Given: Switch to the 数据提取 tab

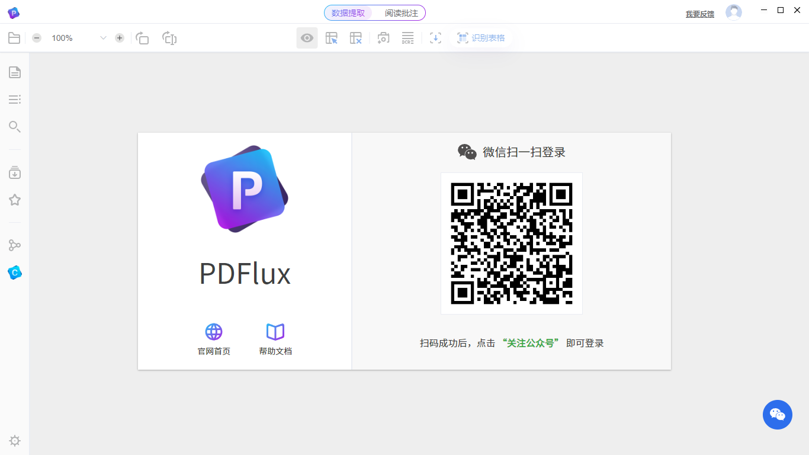Looking at the screenshot, I should [x=348, y=13].
